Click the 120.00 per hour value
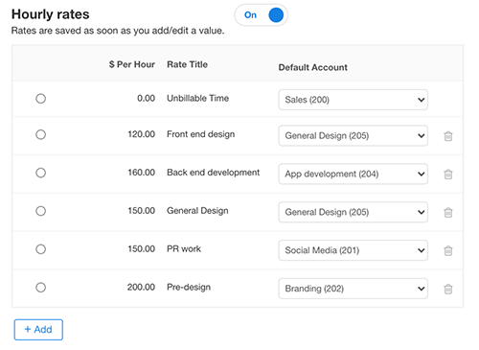This screenshot has width=479, height=350. pyautogui.click(x=142, y=134)
